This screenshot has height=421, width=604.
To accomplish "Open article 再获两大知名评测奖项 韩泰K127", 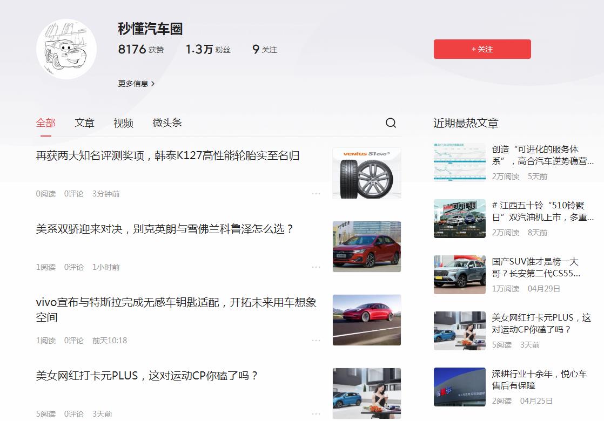I will point(167,156).
